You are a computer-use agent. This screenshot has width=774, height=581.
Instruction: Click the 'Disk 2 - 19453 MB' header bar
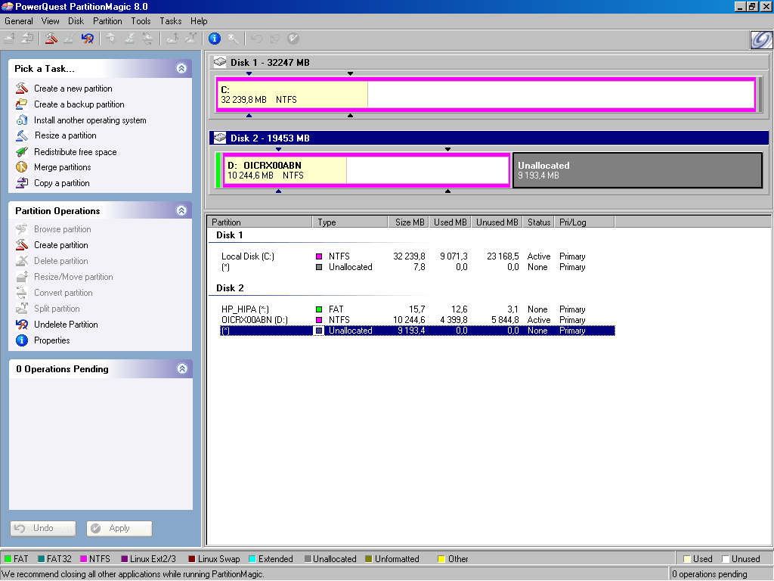(489, 138)
